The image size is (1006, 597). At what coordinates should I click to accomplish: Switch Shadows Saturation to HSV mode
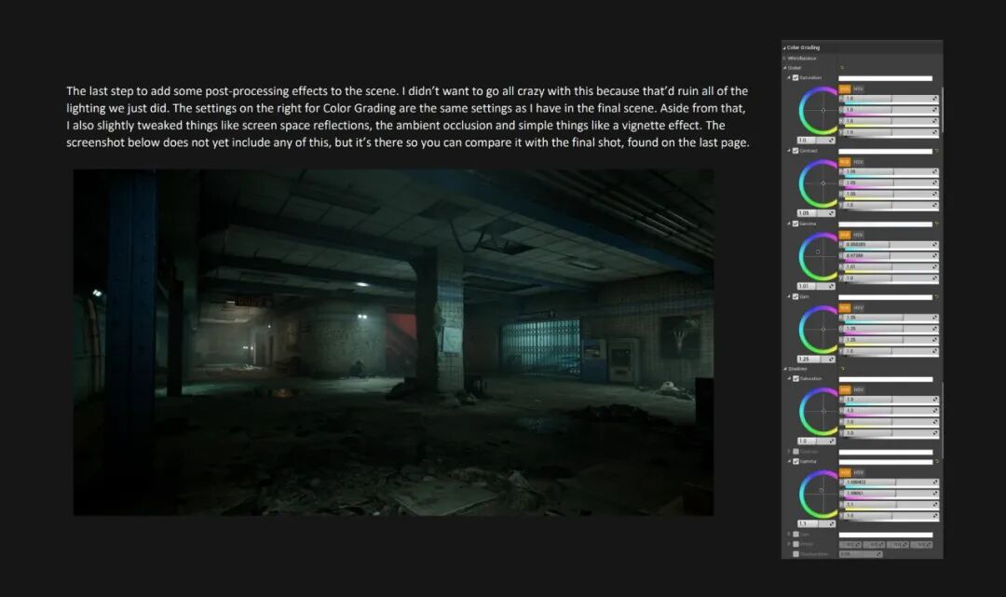click(859, 390)
